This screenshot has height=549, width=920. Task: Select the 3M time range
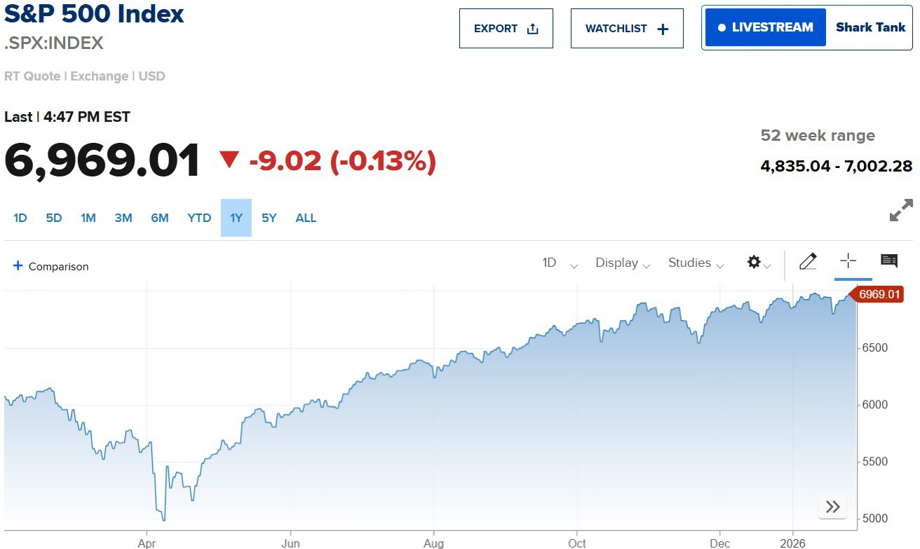click(123, 218)
